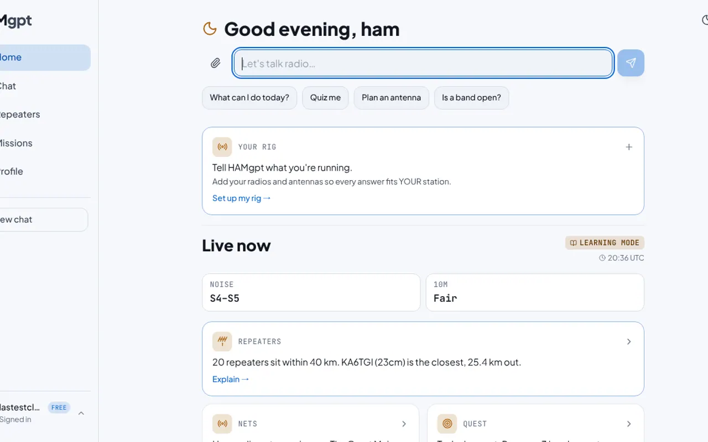The width and height of the screenshot is (708, 442).
Task: Click the 'Good evening, ham' heading
Action: (312, 29)
